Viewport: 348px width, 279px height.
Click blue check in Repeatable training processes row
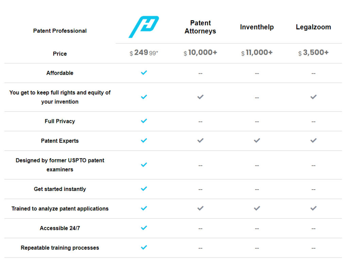(x=144, y=247)
